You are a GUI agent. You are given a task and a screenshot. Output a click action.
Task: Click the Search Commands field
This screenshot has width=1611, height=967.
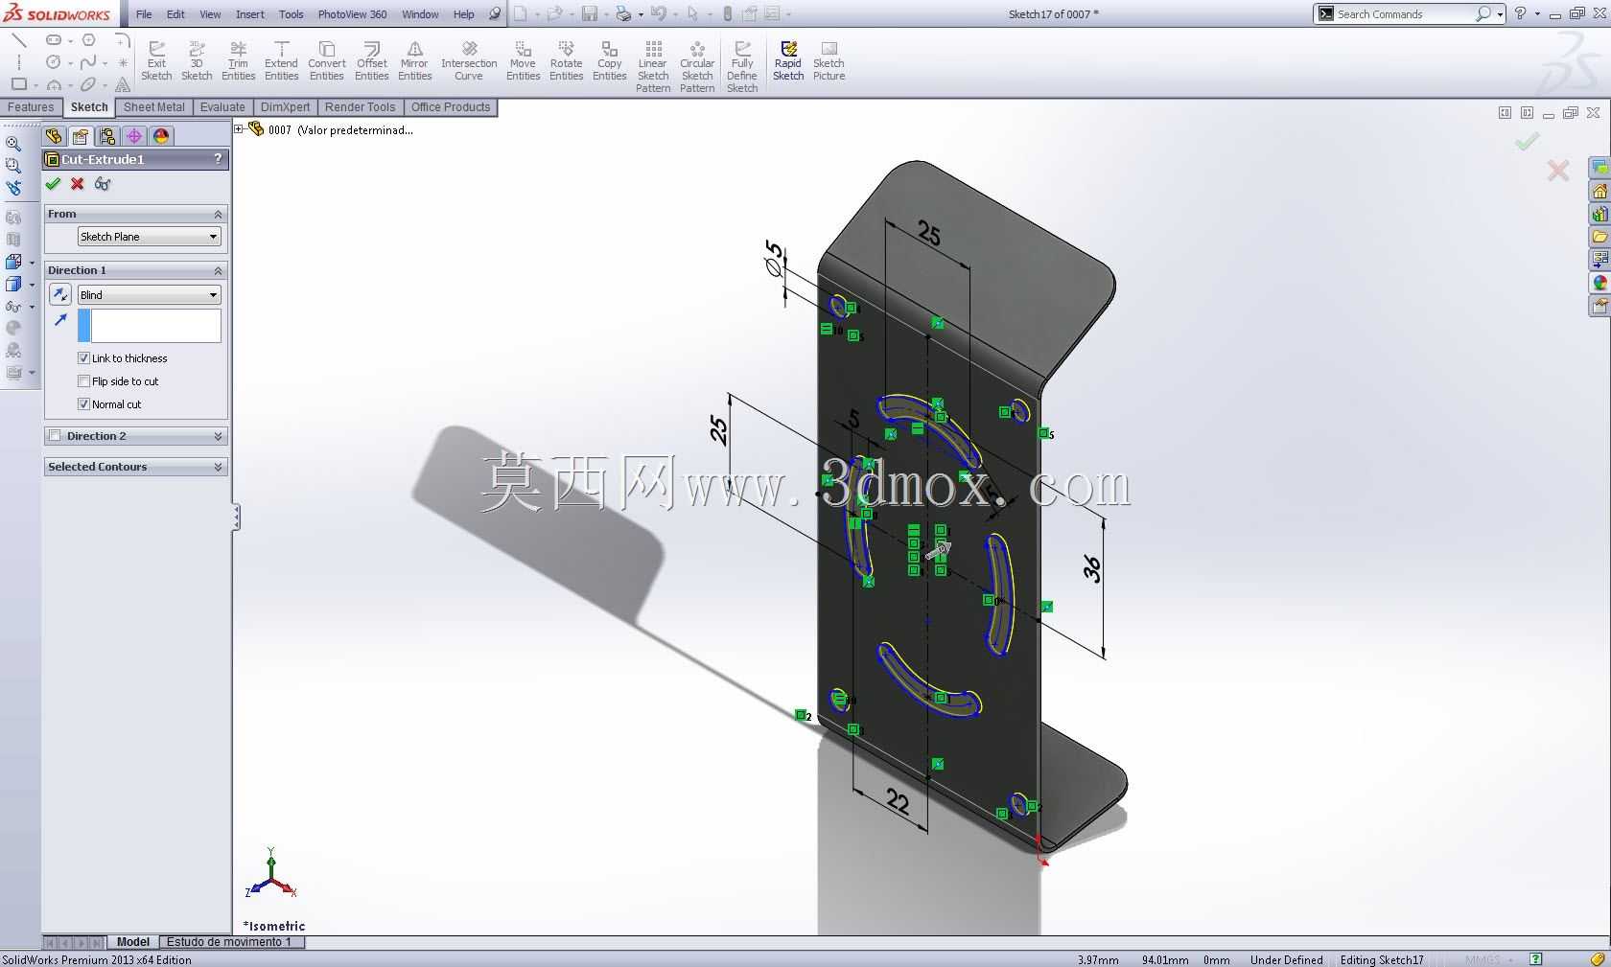click(1404, 14)
